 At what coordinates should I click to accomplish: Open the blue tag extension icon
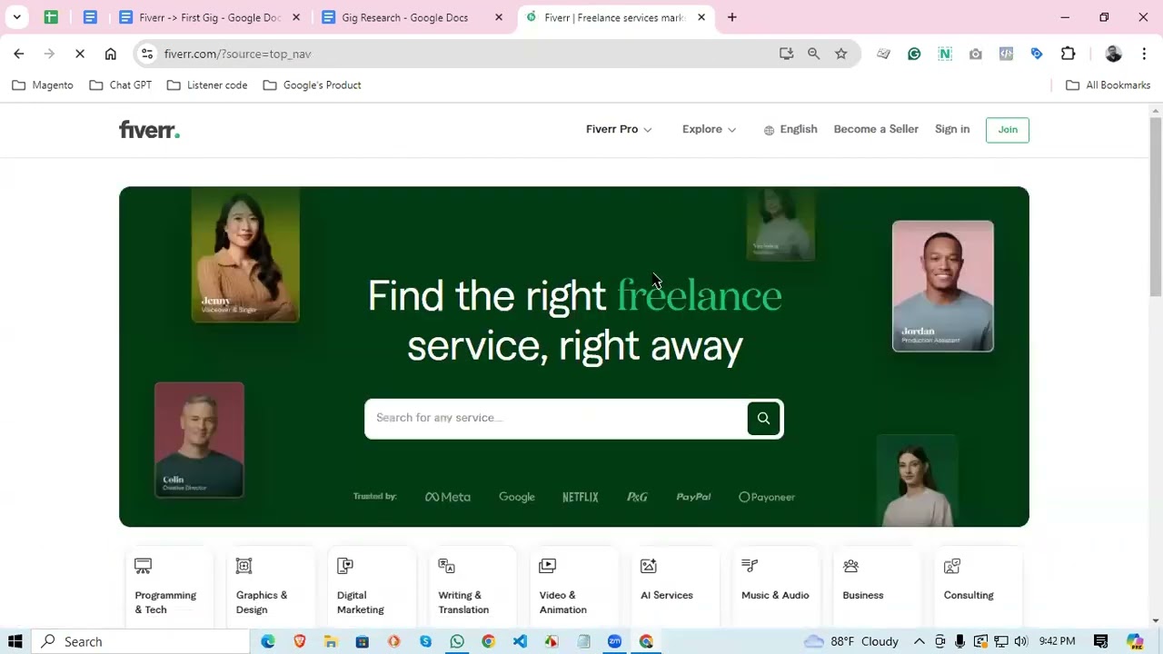pos(1037,54)
